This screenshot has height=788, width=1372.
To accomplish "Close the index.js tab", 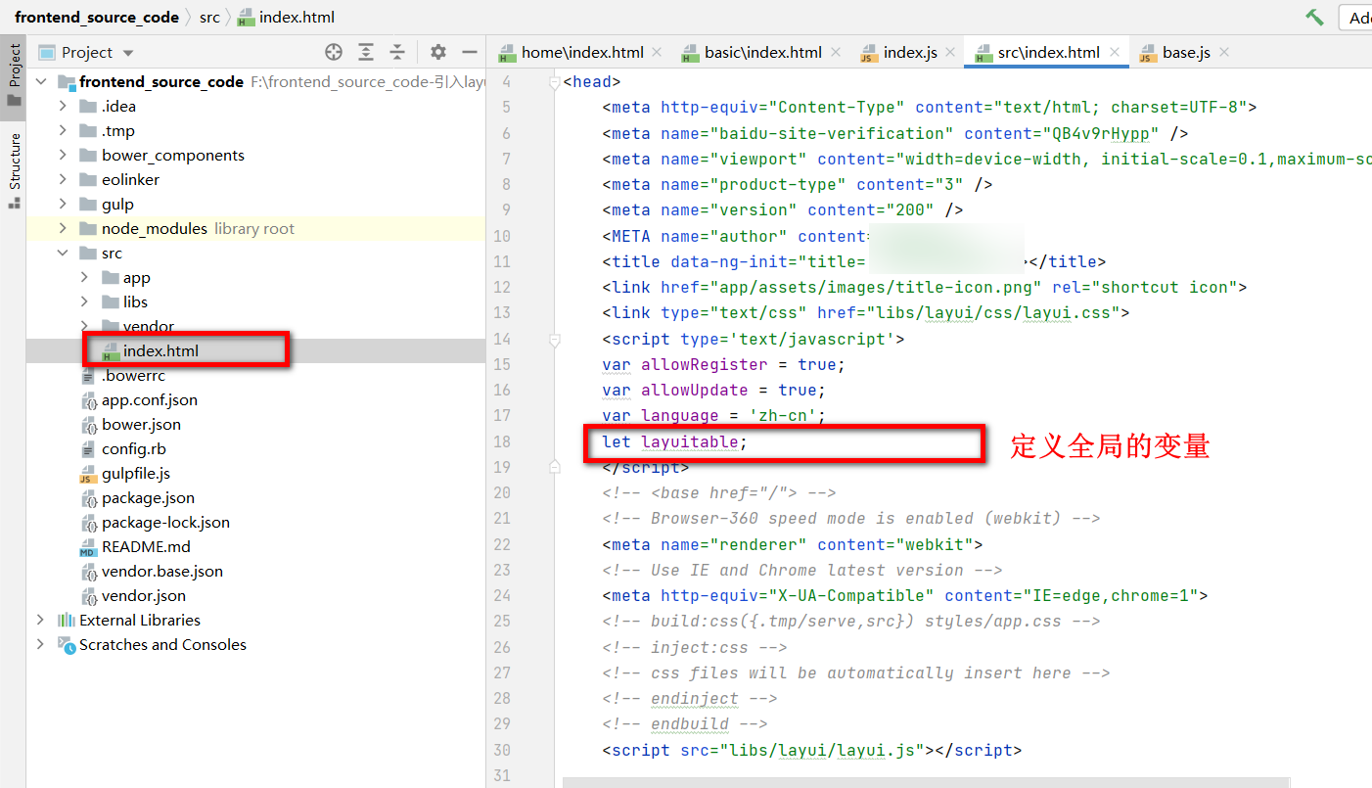I will click(950, 52).
